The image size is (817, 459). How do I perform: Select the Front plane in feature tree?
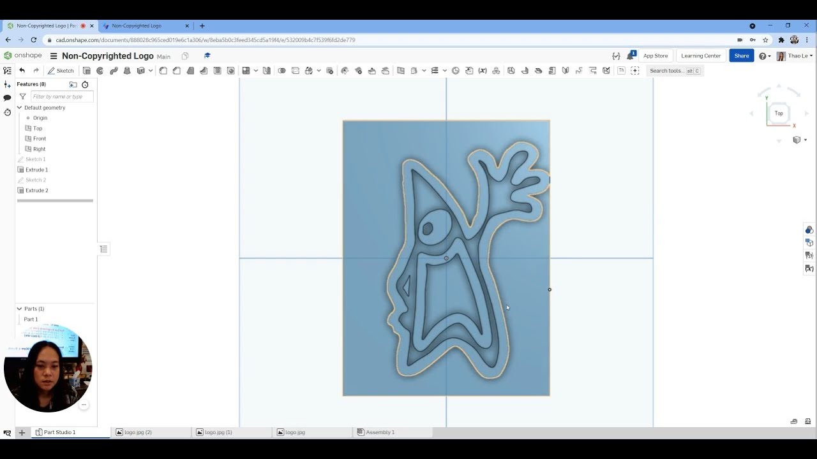(40, 138)
